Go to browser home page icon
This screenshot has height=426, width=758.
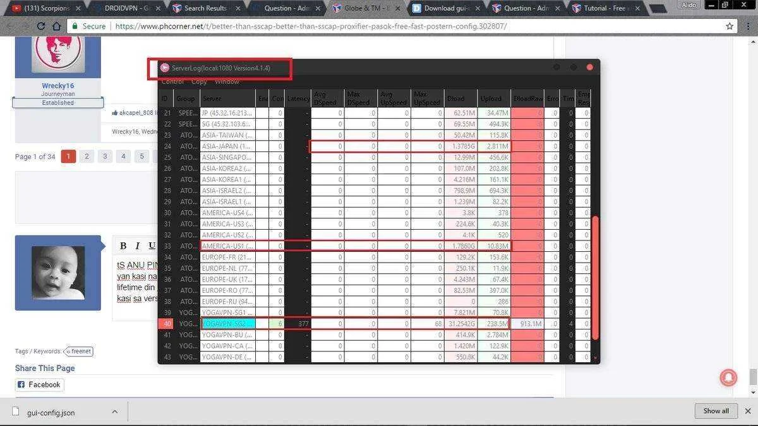click(x=57, y=27)
